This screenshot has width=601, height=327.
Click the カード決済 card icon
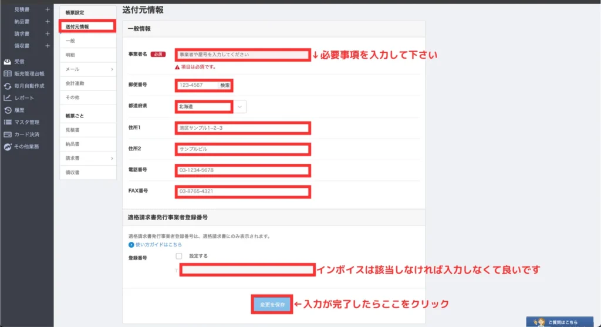coord(8,134)
